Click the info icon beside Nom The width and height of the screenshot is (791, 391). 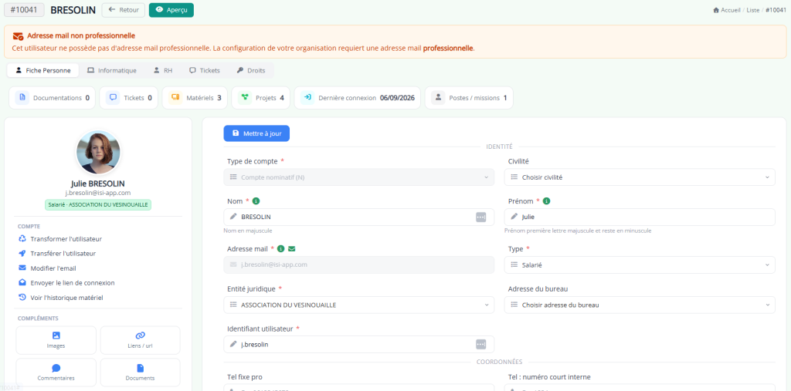pos(256,201)
